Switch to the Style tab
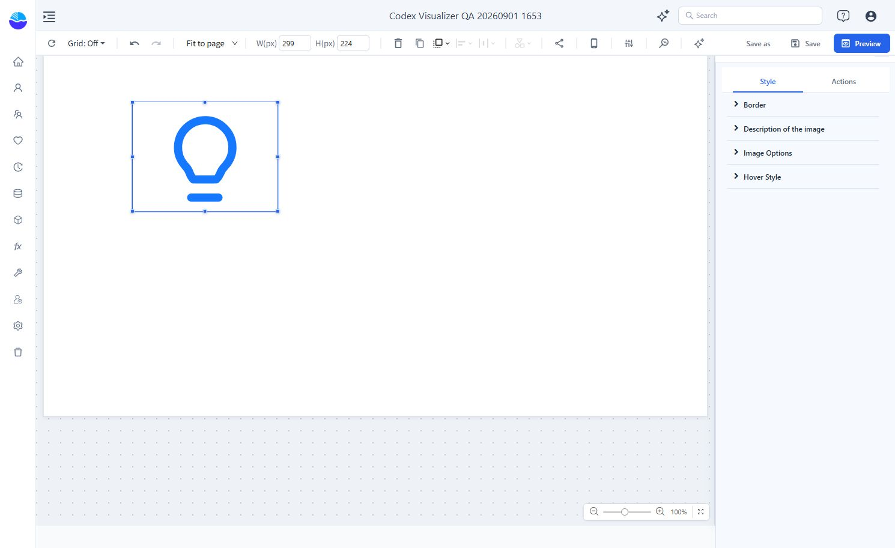895x548 pixels. 768,82
